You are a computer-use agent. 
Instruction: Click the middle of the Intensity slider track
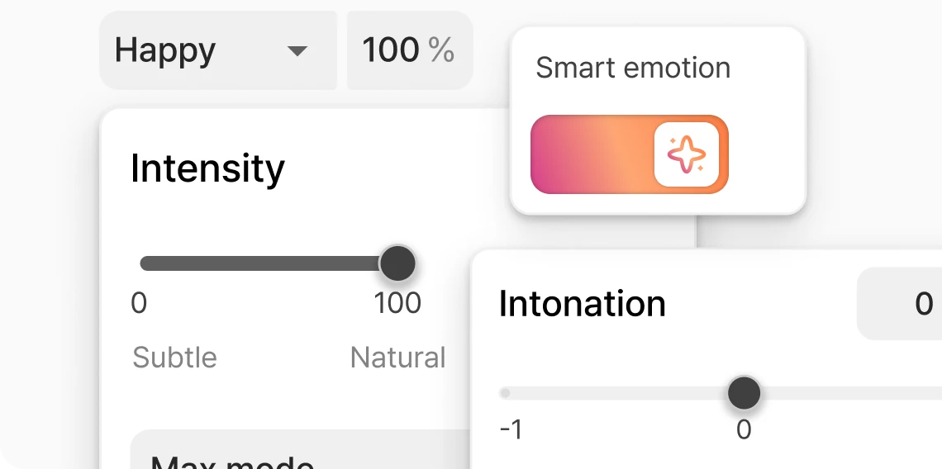point(269,263)
